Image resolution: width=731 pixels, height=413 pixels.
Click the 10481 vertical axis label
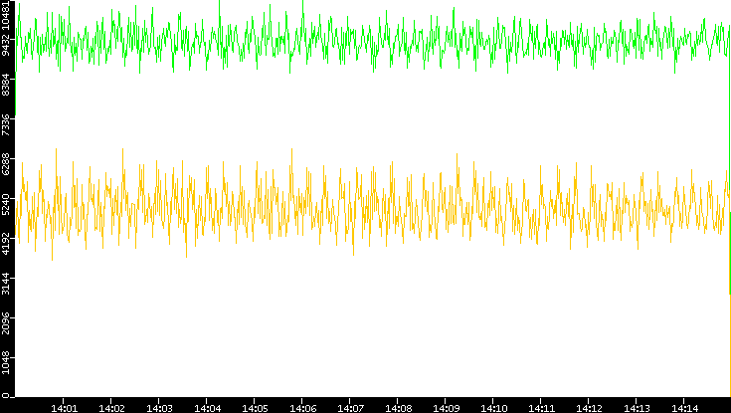[6, 14]
